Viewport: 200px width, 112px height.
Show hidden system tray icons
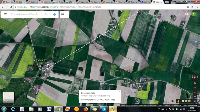coord(166,109)
